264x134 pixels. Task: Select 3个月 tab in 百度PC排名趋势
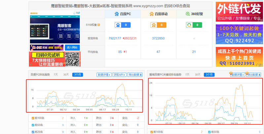click(77, 75)
